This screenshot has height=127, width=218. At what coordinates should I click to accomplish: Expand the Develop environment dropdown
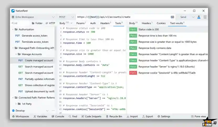pos(47,111)
